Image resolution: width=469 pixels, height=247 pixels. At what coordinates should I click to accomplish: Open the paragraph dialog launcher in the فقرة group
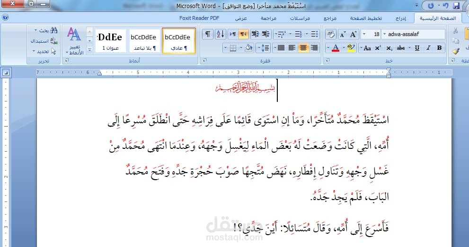click(204, 61)
